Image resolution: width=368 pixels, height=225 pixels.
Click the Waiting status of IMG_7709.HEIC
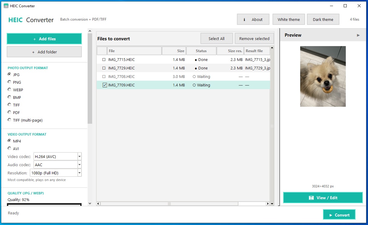(x=201, y=85)
